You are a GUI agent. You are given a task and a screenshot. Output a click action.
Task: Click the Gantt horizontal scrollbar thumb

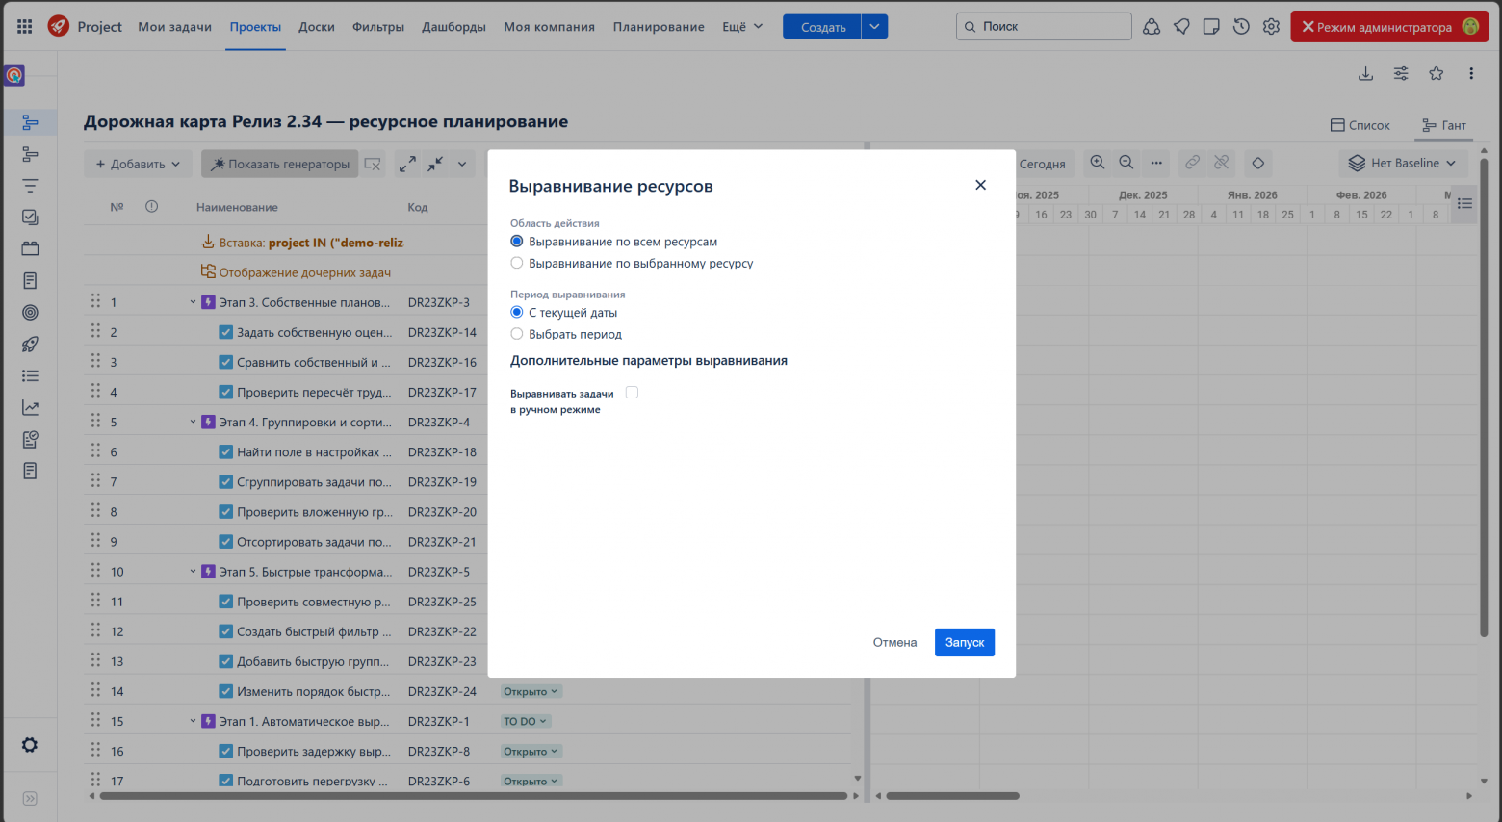tap(952, 796)
